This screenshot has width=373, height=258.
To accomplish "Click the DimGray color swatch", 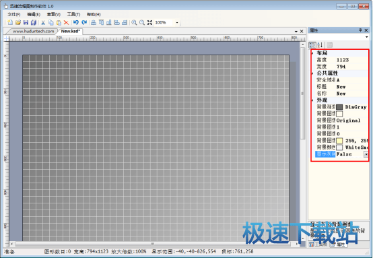I will (339, 107).
